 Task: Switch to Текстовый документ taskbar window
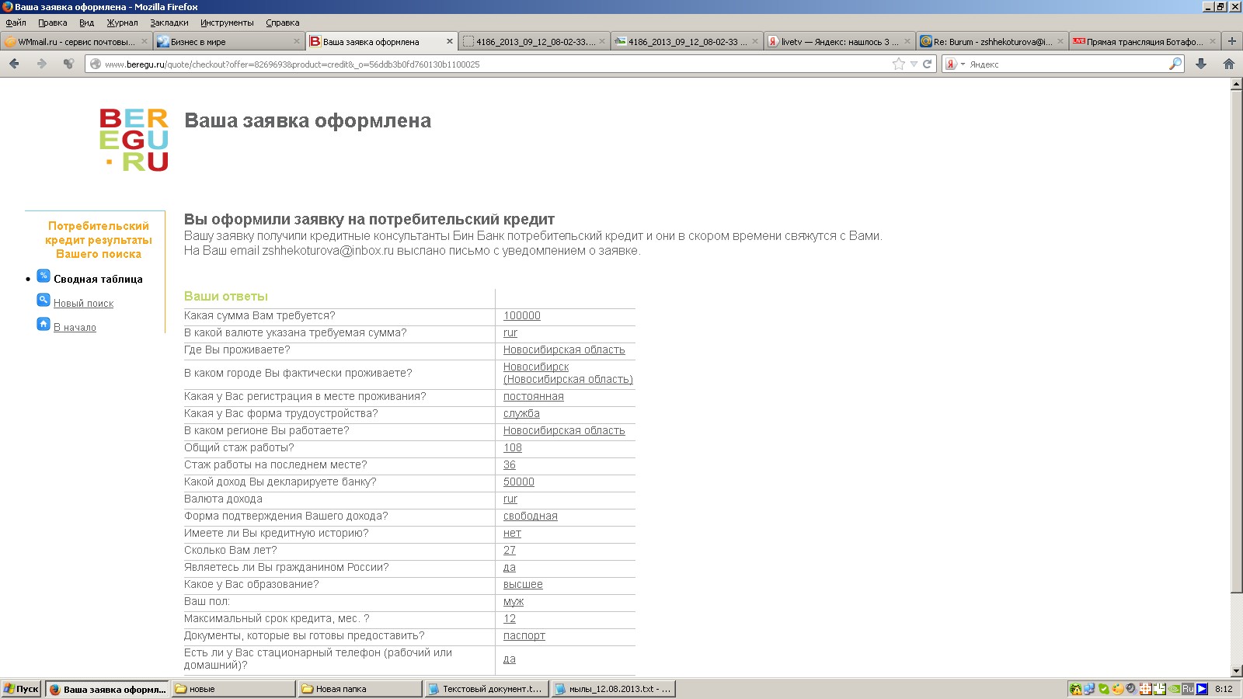486,689
